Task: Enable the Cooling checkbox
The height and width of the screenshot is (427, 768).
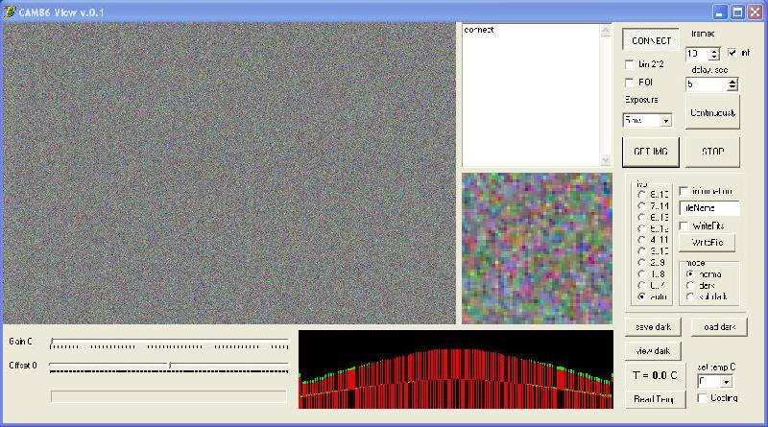Action: (702, 398)
